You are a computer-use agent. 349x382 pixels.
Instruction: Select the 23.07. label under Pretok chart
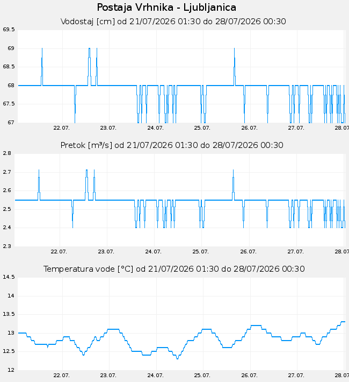(x=106, y=252)
